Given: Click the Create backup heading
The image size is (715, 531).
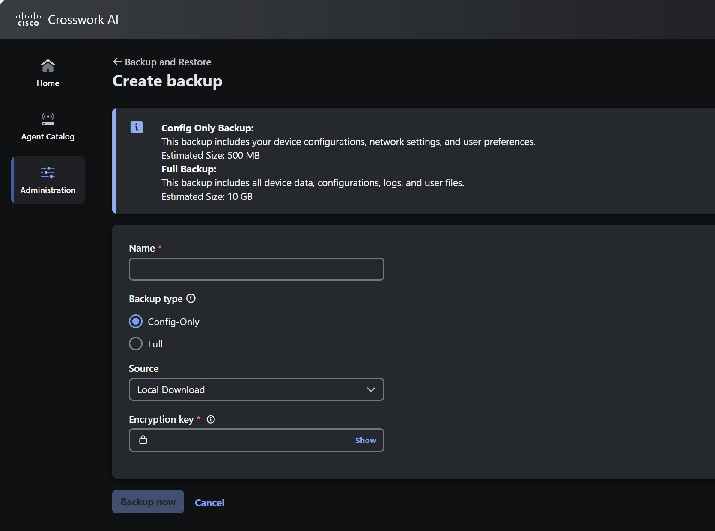Looking at the screenshot, I should pyautogui.click(x=167, y=81).
